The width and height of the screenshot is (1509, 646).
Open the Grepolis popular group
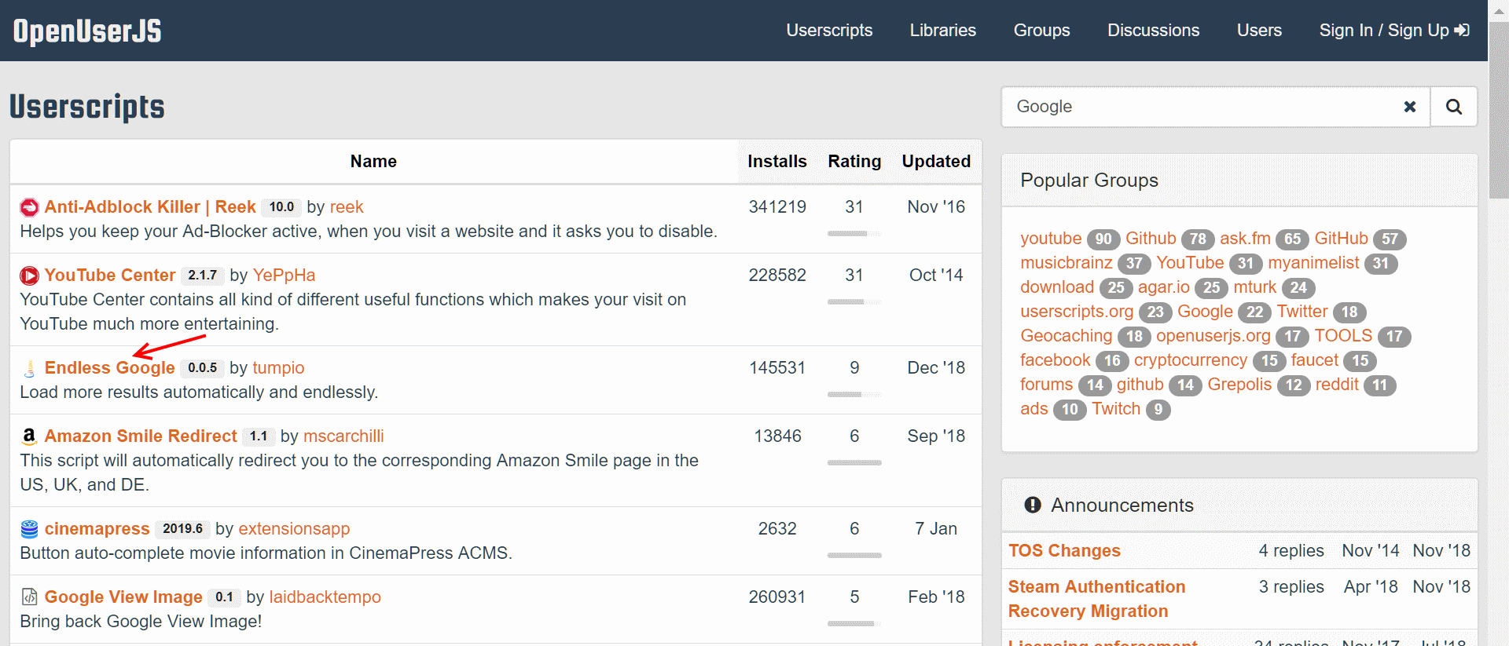[1239, 385]
